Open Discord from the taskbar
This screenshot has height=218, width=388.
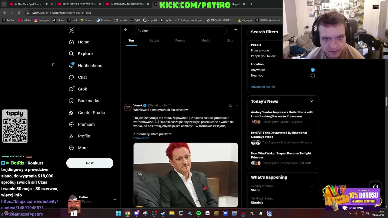(136, 213)
